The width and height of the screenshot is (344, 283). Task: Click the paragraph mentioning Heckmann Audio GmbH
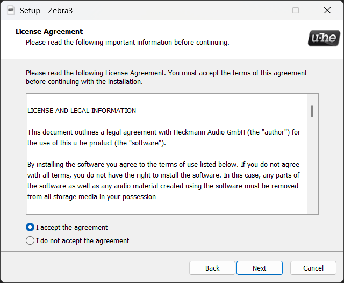click(x=164, y=137)
